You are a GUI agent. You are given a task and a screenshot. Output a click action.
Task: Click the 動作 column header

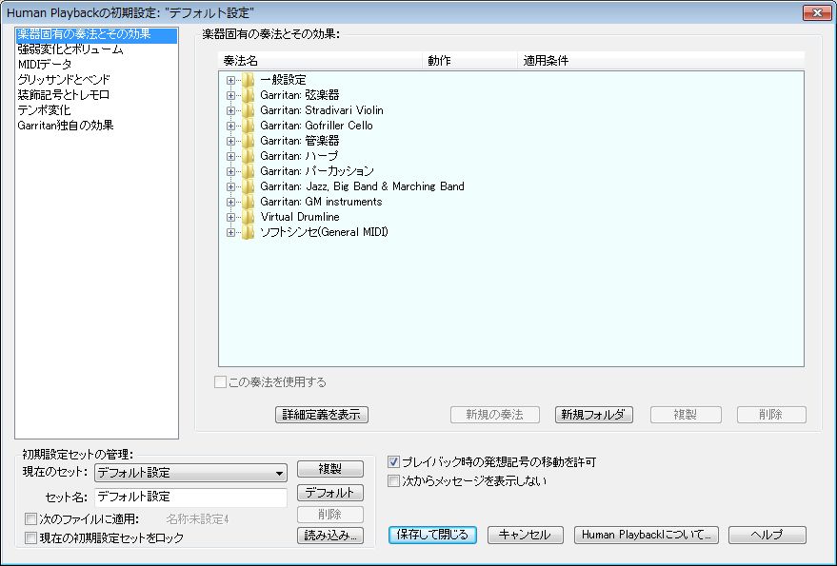[x=470, y=61]
